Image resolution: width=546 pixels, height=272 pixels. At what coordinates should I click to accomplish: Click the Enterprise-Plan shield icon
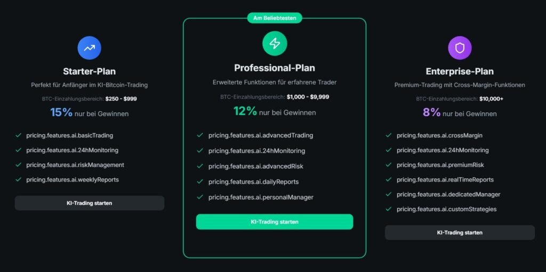coord(460,48)
